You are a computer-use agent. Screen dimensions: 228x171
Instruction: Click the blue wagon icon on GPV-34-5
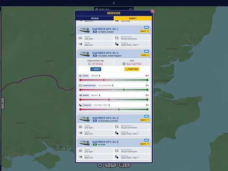146,140
